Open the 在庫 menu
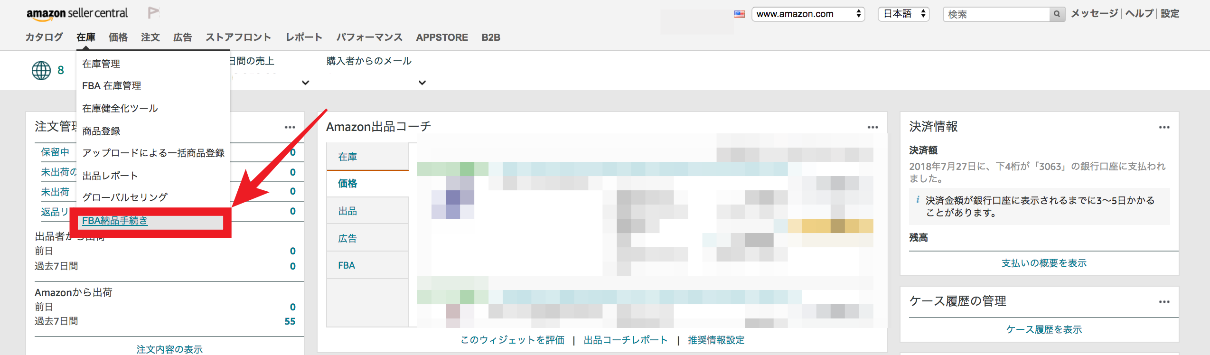 point(86,37)
